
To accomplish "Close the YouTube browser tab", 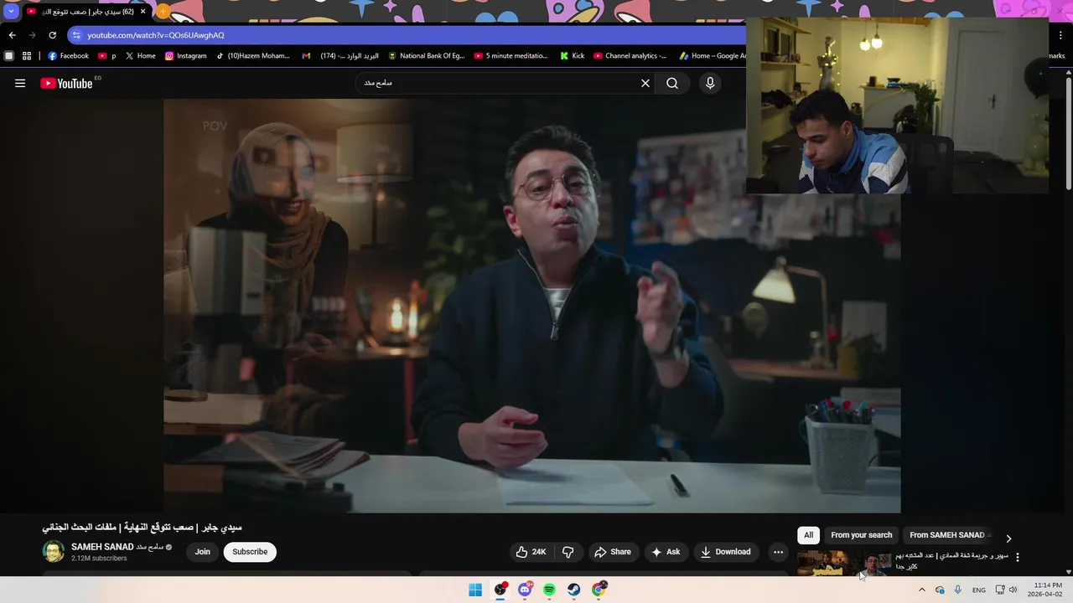I will click(143, 12).
